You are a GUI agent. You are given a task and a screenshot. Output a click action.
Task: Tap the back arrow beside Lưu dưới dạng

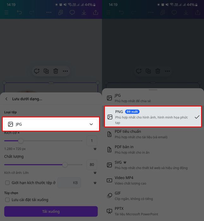click(6, 99)
